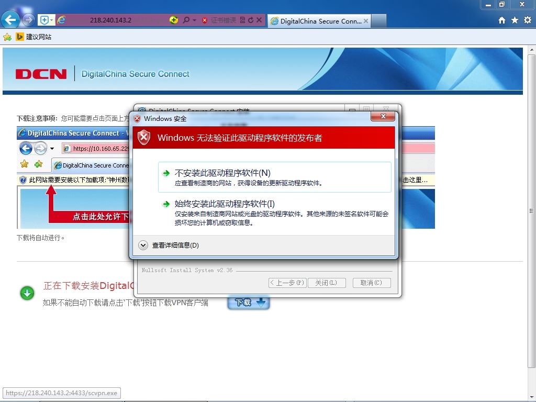Click the vertical scrollbar thumb
The image size is (536, 402).
[532, 211]
